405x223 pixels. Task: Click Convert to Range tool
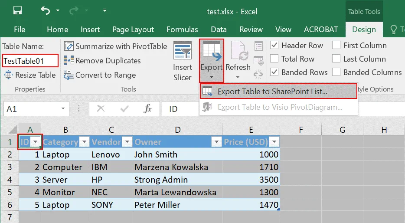click(x=100, y=75)
